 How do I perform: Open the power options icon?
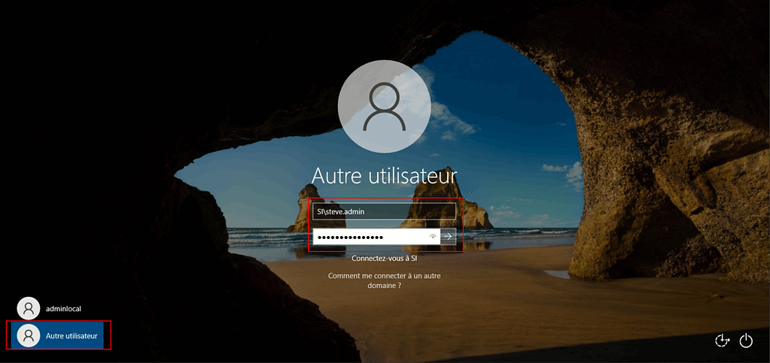(746, 341)
